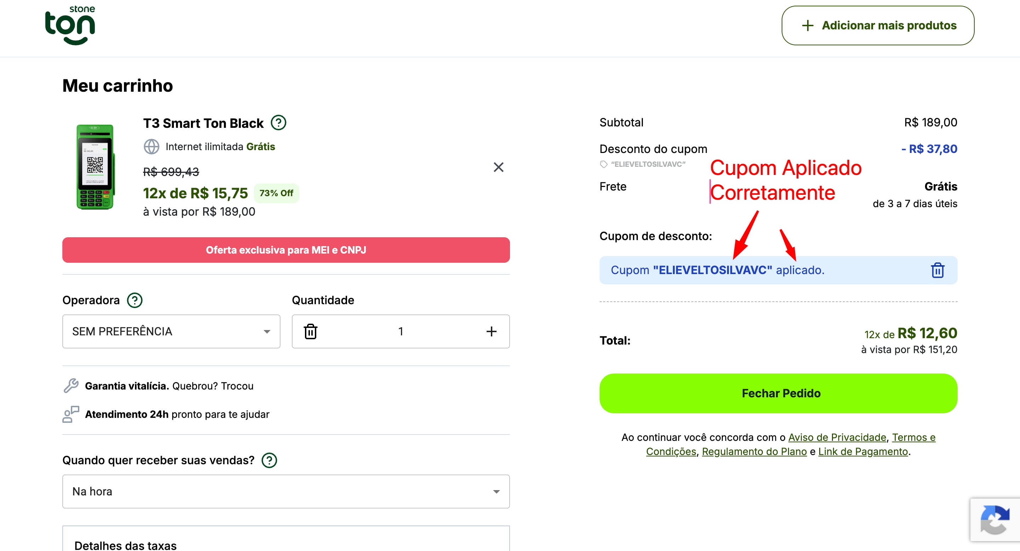The image size is (1020, 551).
Task: Click 'Oferta exclusiva para MEI e CNPJ' banner
Action: click(286, 250)
